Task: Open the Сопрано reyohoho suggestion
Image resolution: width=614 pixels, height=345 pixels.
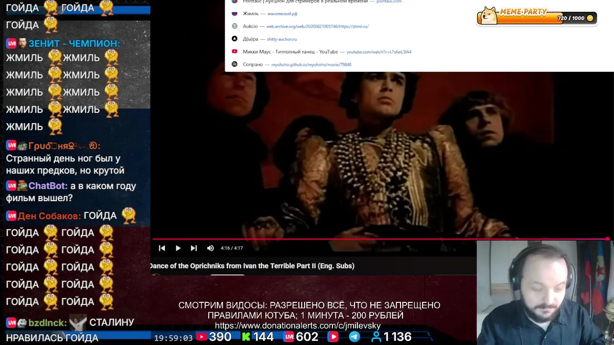Action: coord(419,64)
